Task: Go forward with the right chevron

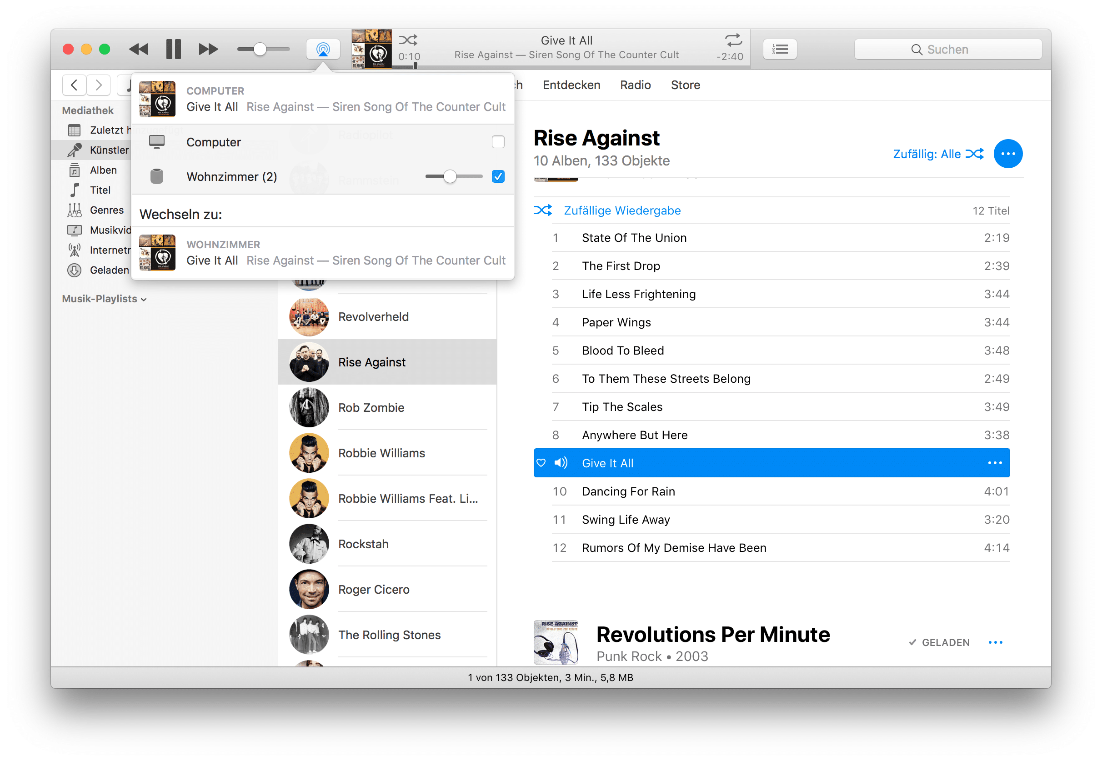Action: (x=99, y=85)
